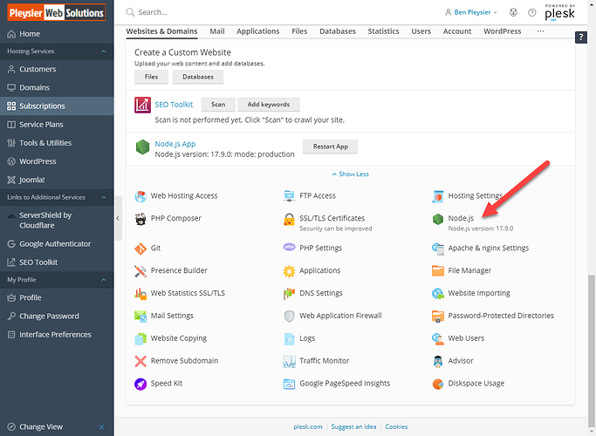The height and width of the screenshot is (436, 596).
Task: Open the Presence Builder icon
Action: pyautogui.click(x=140, y=271)
